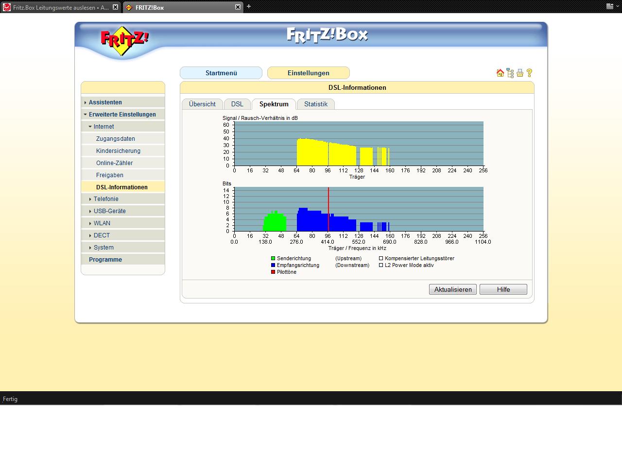Click the printer icon

tap(520, 73)
